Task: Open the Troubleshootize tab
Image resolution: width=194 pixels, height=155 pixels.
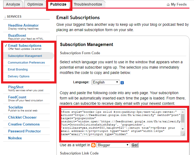Action: (88, 4)
